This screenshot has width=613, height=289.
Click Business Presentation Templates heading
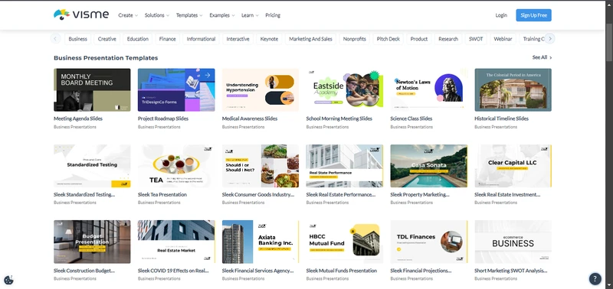[106, 57]
